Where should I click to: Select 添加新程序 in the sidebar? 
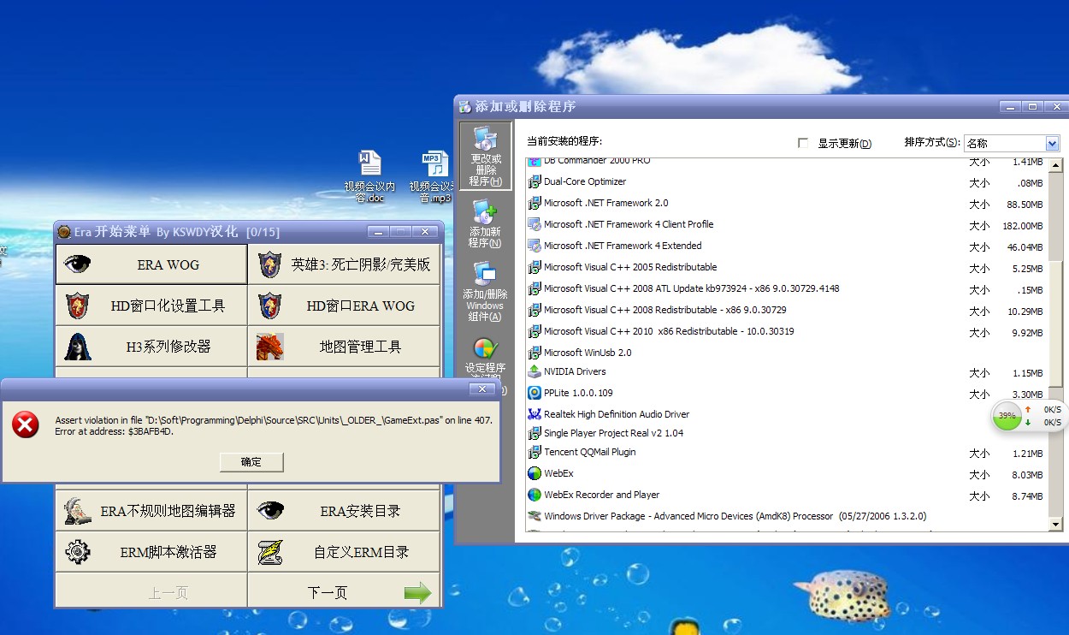(x=485, y=224)
